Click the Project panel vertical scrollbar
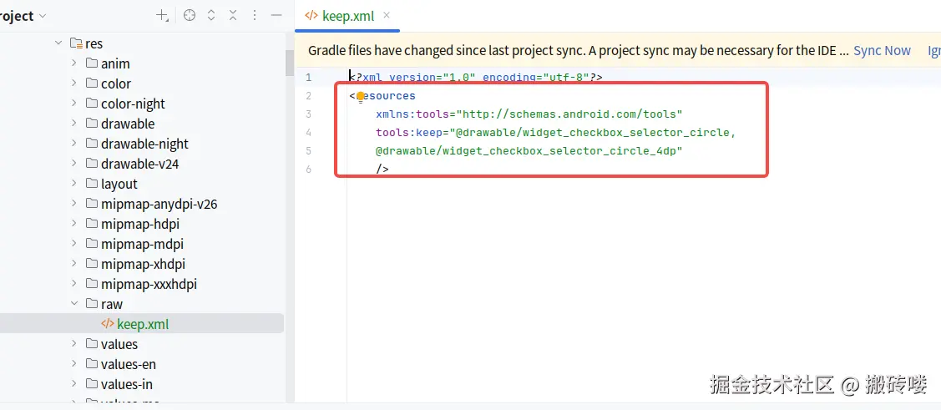The width and height of the screenshot is (941, 410). pos(290,63)
